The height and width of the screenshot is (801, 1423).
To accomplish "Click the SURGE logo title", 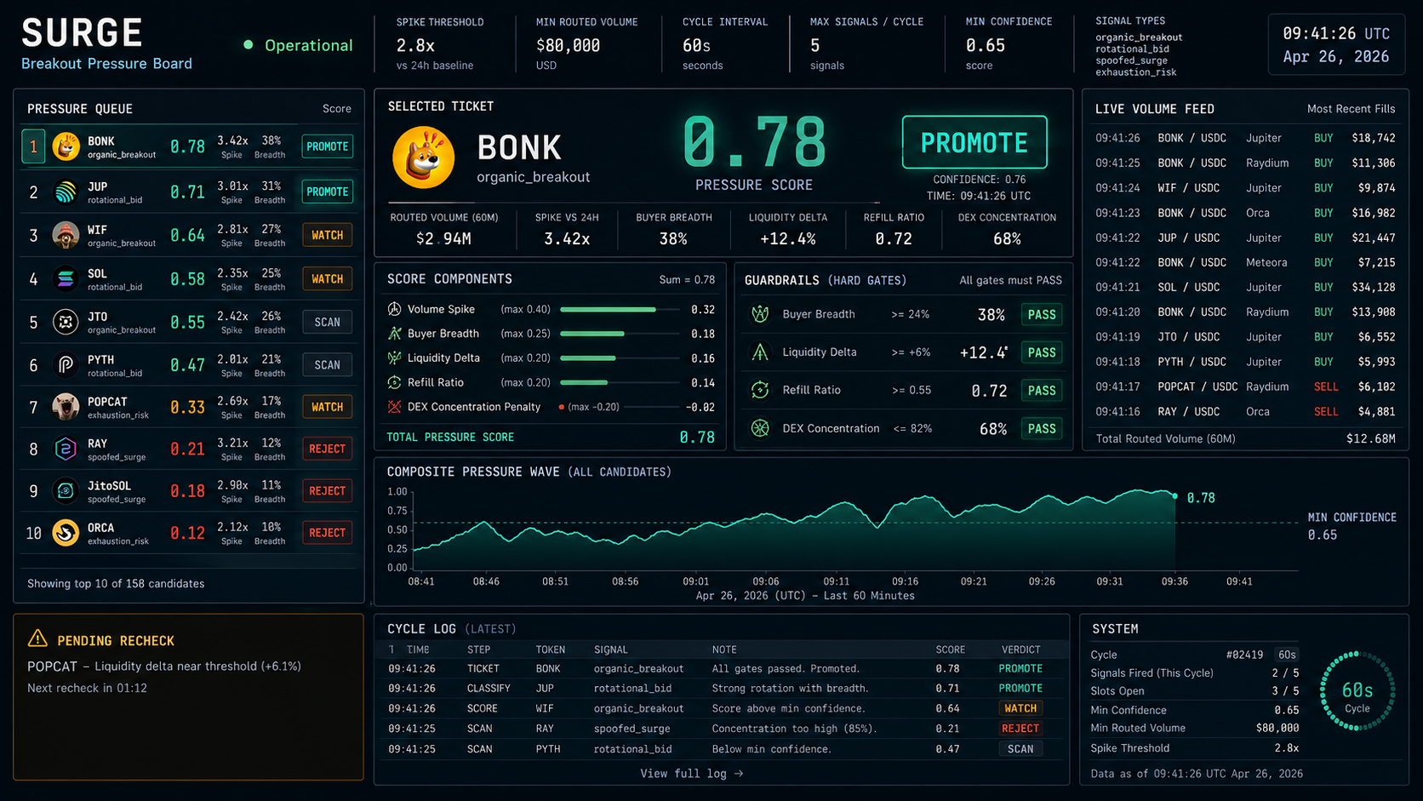I will pyautogui.click(x=82, y=33).
